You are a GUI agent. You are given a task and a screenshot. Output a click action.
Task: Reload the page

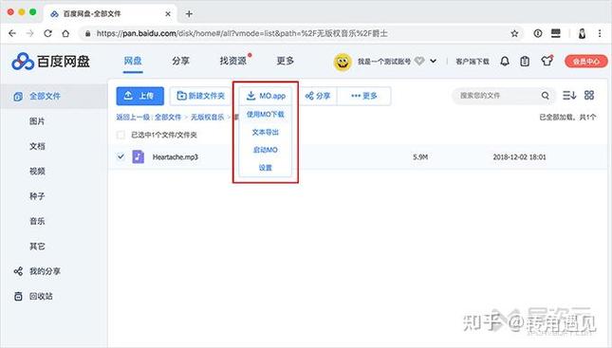click(x=48, y=33)
